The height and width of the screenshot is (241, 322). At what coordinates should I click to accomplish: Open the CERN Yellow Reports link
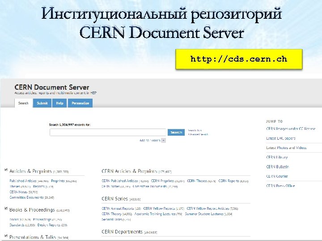click(x=159, y=208)
